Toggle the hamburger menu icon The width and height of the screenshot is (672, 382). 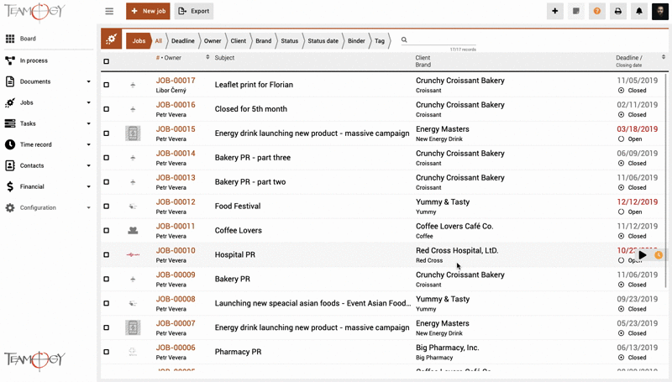(109, 11)
